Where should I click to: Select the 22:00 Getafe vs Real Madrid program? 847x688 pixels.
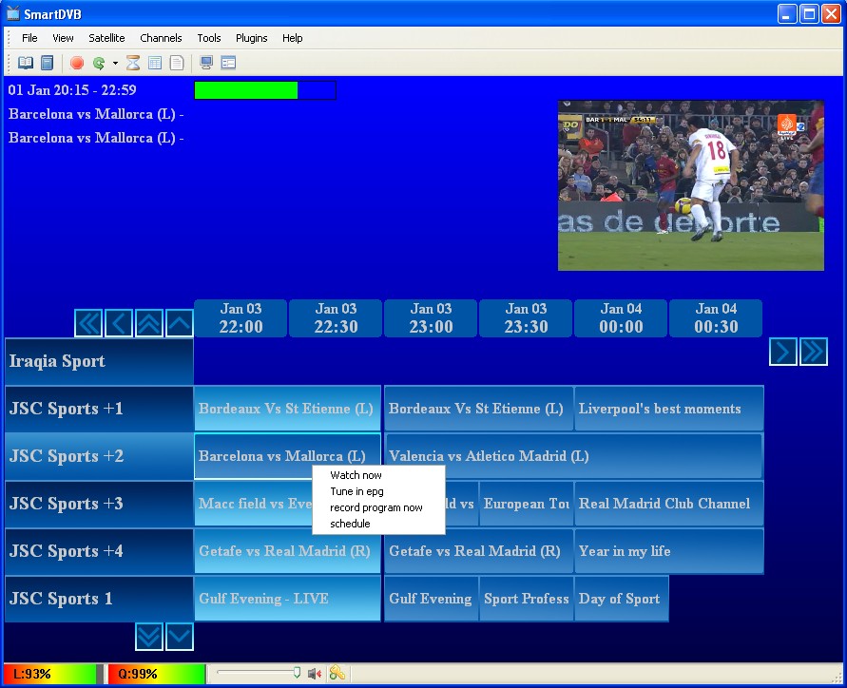[x=287, y=551]
